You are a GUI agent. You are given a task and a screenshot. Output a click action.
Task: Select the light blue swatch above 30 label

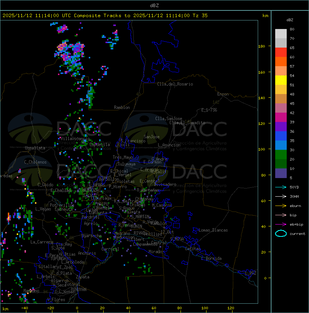[x=281, y=145]
